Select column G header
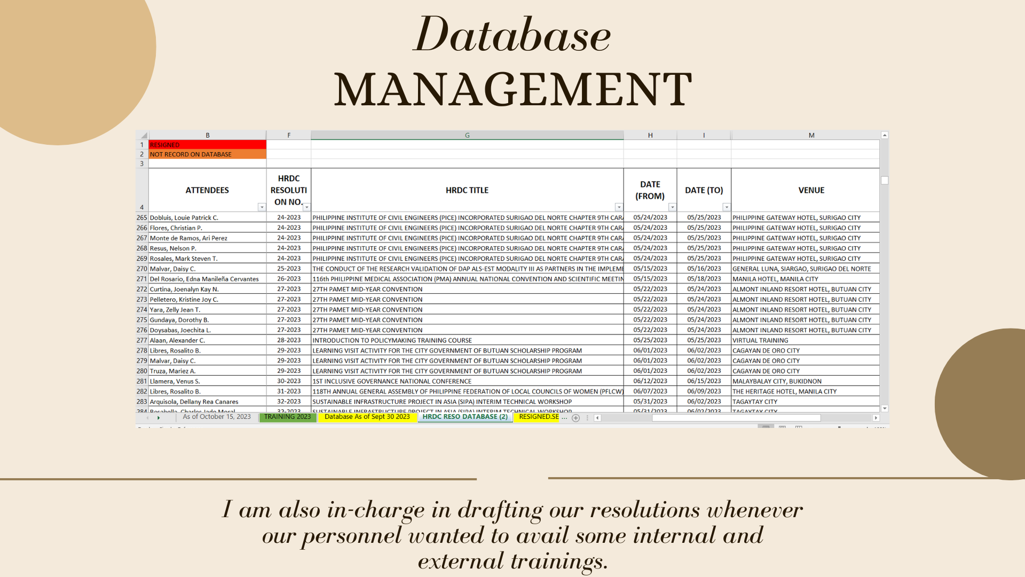This screenshot has width=1025, height=577. (x=467, y=136)
